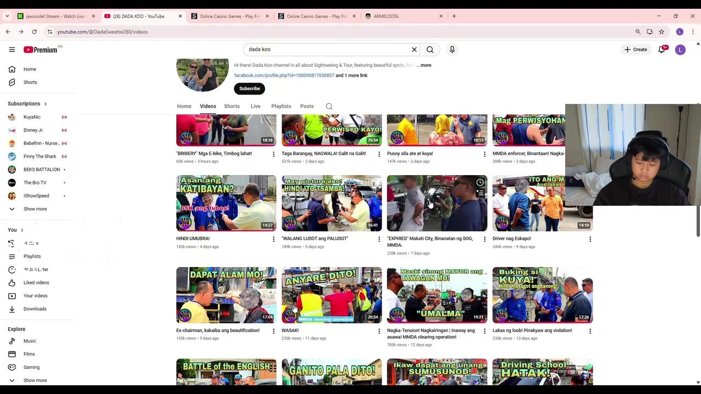The height and width of the screenshot is (394, 701).
Task: Open the "and 1 more link" text
Action: [352, 76]
